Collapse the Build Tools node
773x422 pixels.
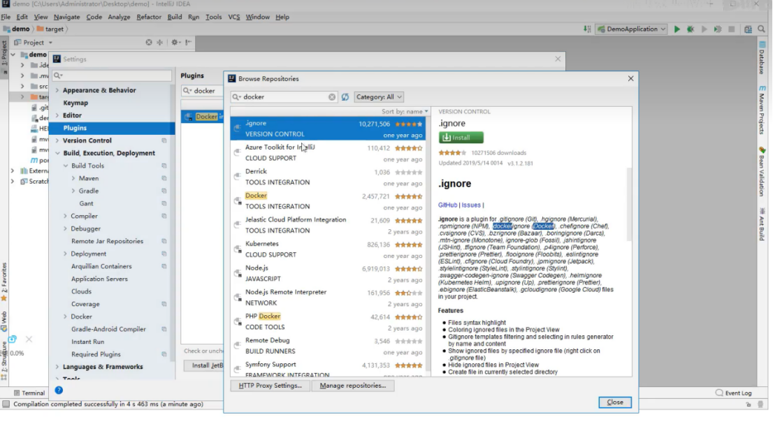tap(65, 166)
